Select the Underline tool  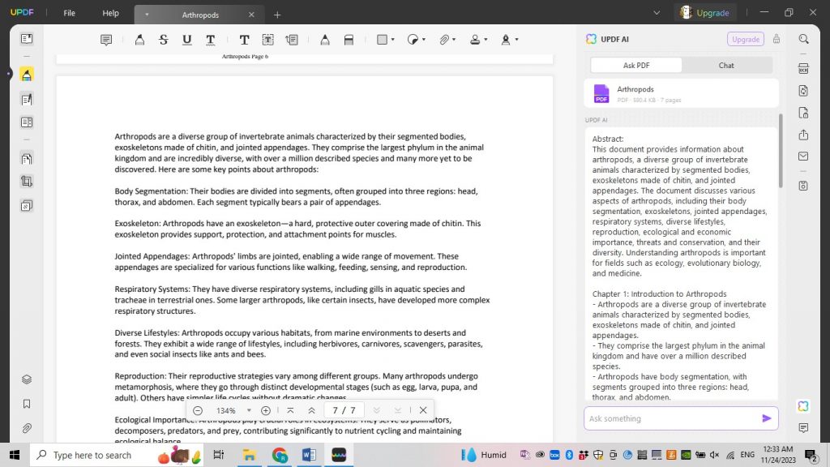click(x=186, y=39)
